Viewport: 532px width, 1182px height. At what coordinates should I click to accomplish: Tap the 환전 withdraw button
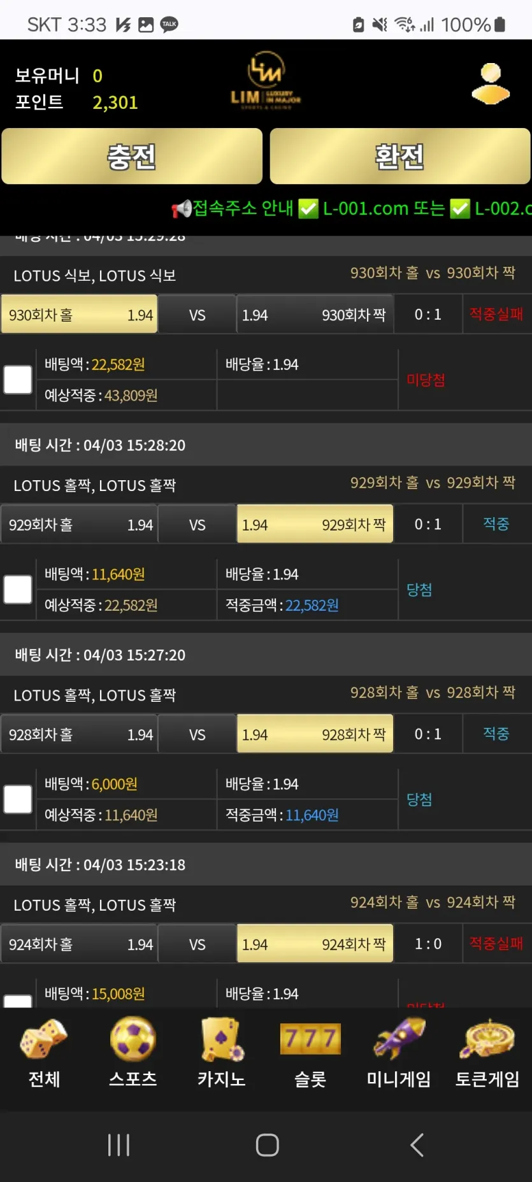coord(400,156)
